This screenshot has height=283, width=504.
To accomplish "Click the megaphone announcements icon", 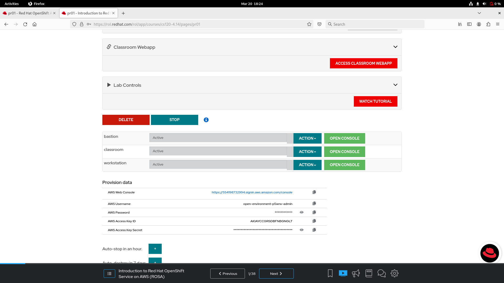I will pos(356,273).
